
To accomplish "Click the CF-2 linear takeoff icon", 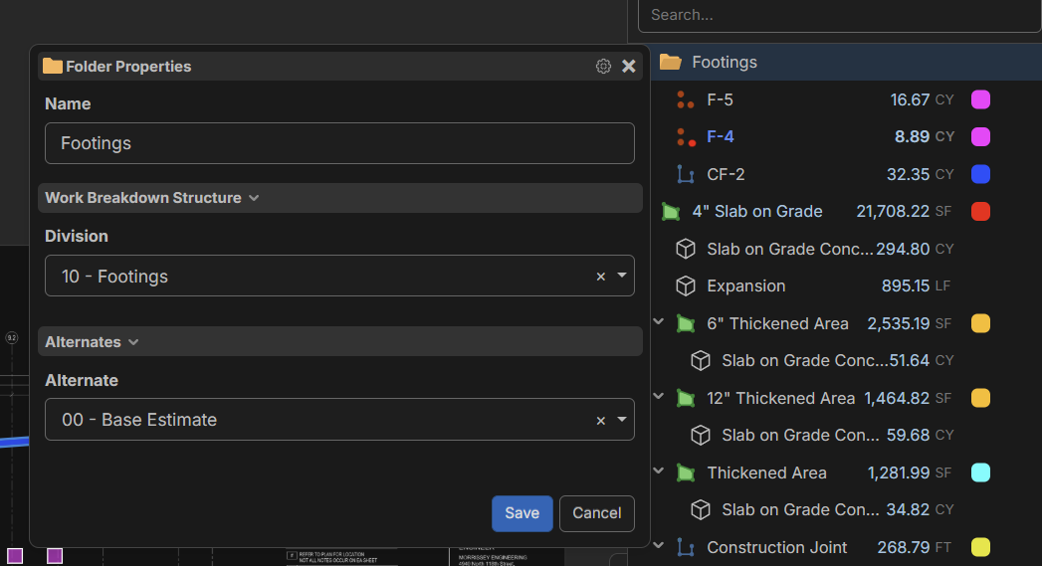I will point(685,175).
